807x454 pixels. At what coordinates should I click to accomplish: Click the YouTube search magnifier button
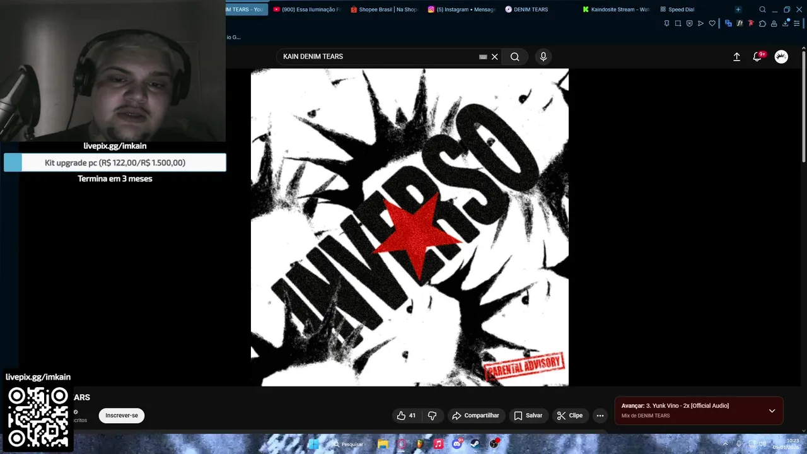click(515, 57)
